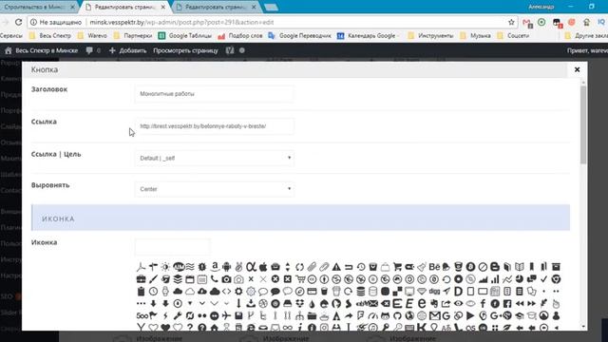Choose the Gmail envelope icon

coord(435,315)
